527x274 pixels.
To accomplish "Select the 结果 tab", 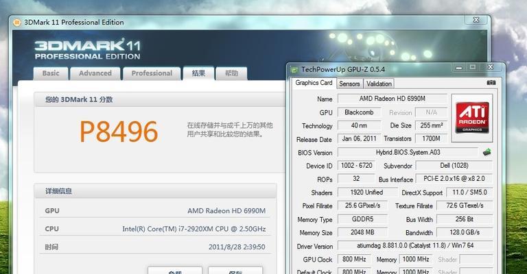I will [198, 73].
